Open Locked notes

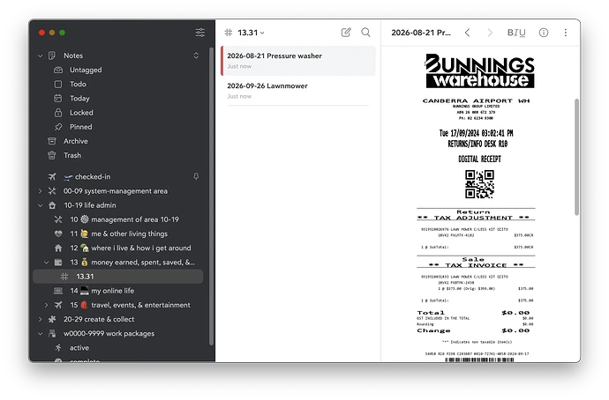pyautogui.click(x=81, y=113)
